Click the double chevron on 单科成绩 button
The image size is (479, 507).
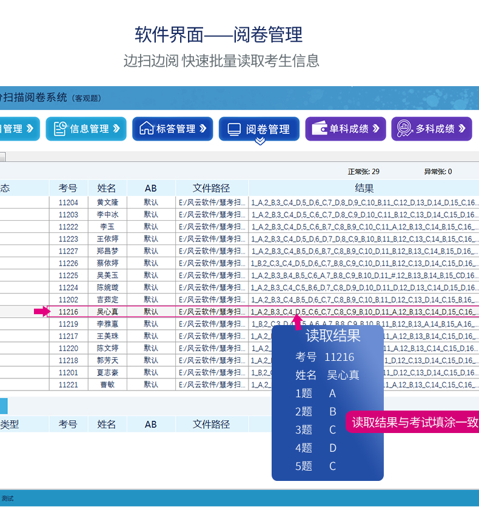click(376, 129)
